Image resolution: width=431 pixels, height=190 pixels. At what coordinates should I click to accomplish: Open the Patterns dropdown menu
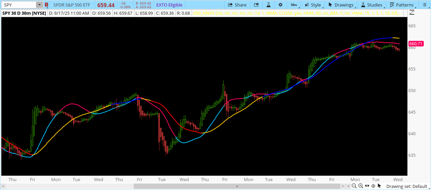pyautogui.click(x=402, y=5)
